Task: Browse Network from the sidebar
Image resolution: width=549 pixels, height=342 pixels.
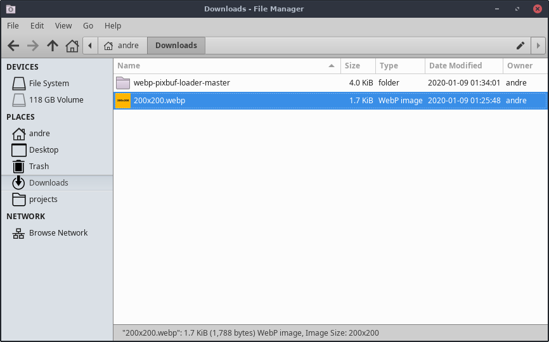Action: click(x=58, y=232)
